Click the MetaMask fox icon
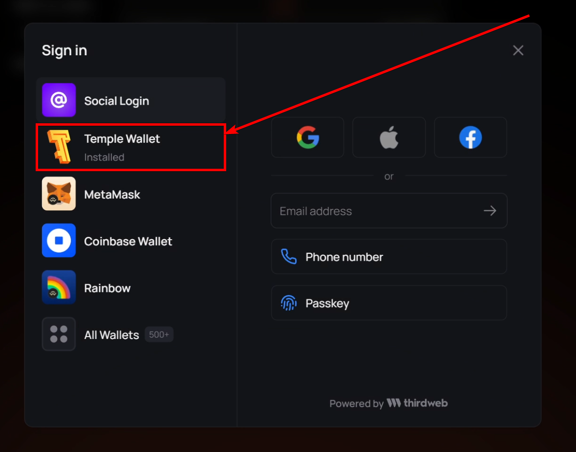This screenshot has width=576, height=452. 59,193
